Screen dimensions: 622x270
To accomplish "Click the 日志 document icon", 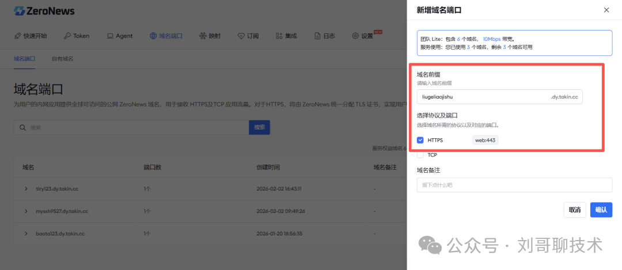I will point(317,36).
